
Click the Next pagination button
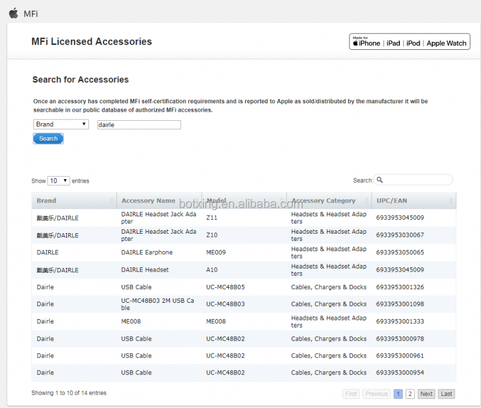coord(426,394)
